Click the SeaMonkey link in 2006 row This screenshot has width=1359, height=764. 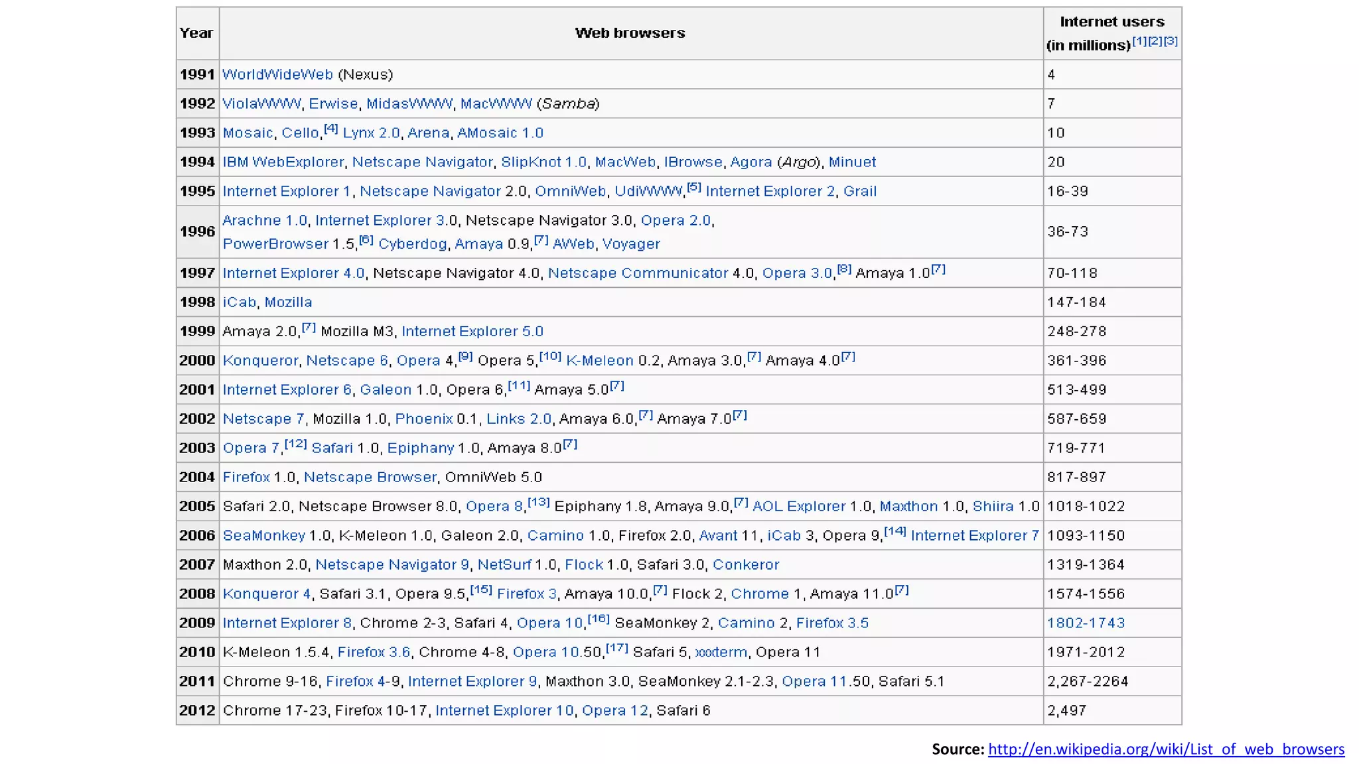click(x=263, y=536)
